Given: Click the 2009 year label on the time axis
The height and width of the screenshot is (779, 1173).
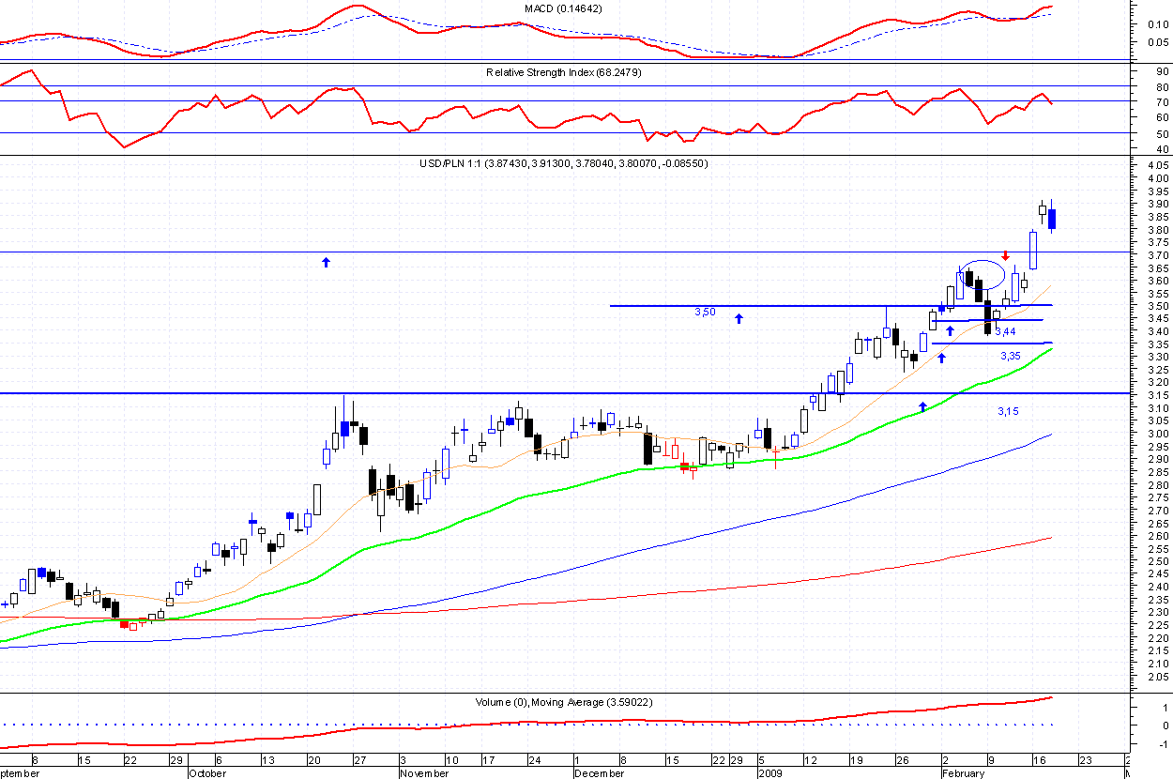Looking at the screenshot, I should click(x=769, y=773).
